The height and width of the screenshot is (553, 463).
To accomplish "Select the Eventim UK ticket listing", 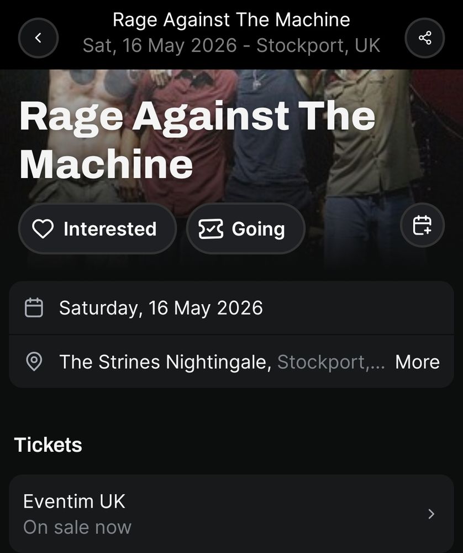I will (x=231, y=514).
